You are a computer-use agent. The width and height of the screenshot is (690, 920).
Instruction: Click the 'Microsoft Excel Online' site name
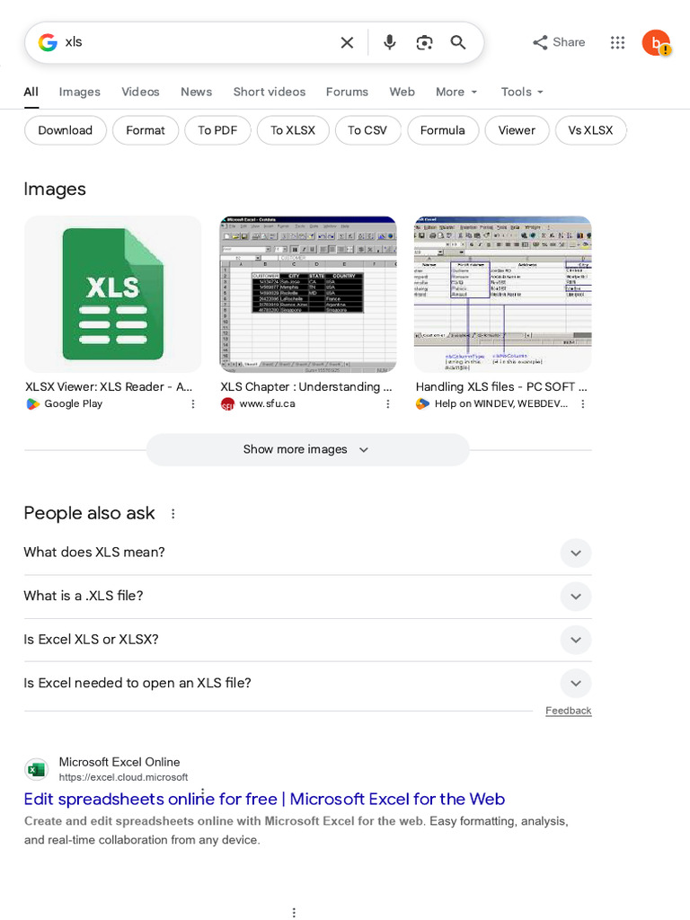pyautogui.click(x=119, y=762)
